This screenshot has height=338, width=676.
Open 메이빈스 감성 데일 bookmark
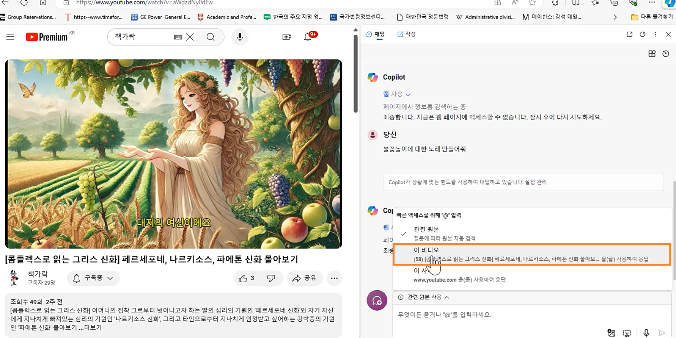tap(552, 17)
